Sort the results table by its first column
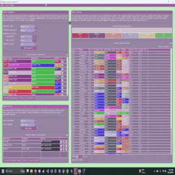175x175 pixels. pos(75,50)
